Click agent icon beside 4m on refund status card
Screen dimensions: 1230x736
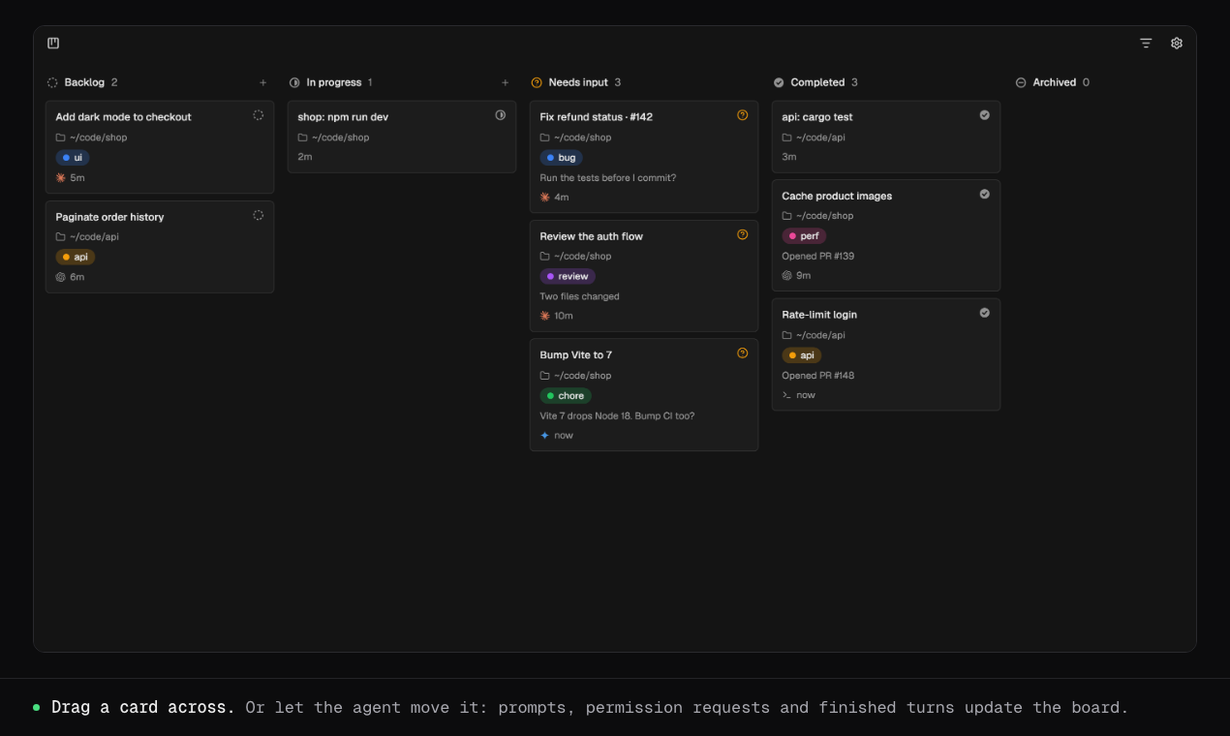[544, 198]
